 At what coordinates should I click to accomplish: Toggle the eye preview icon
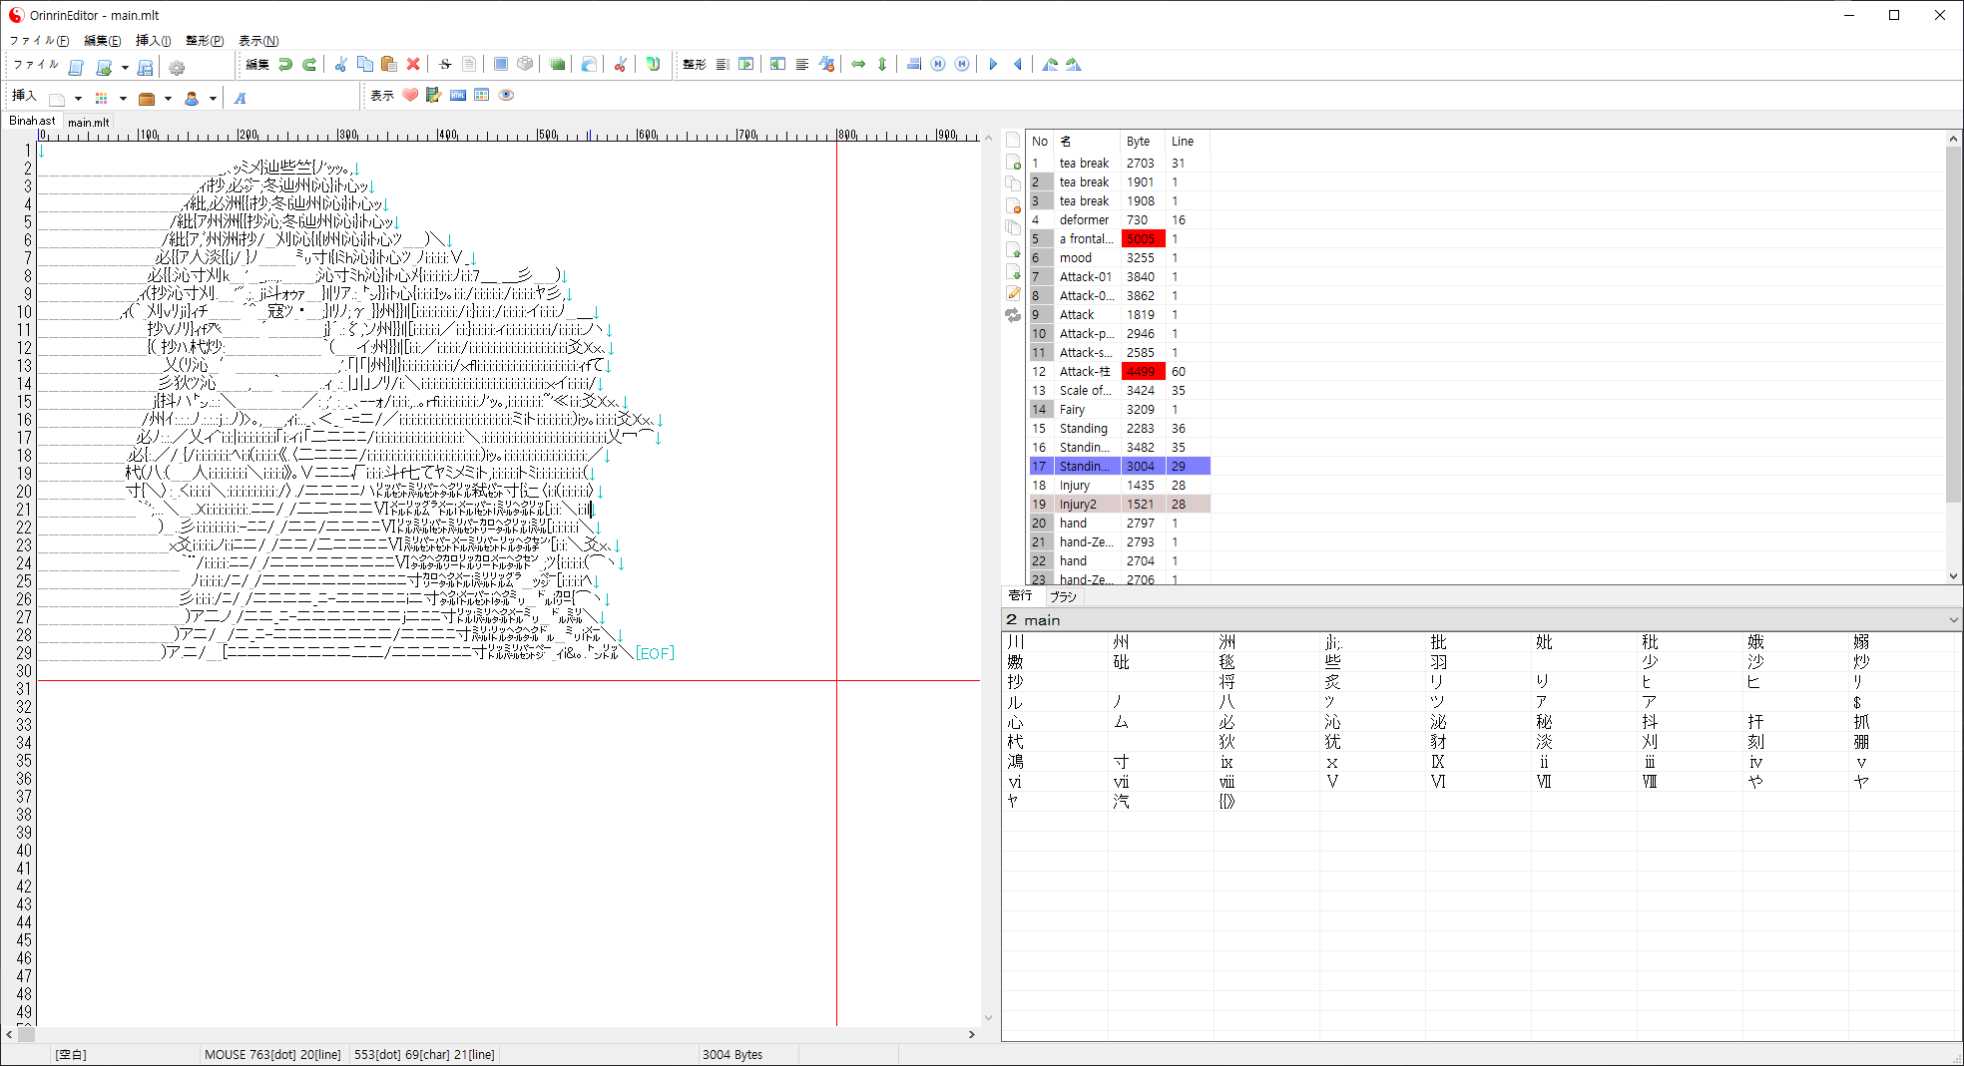coord(506,96)
